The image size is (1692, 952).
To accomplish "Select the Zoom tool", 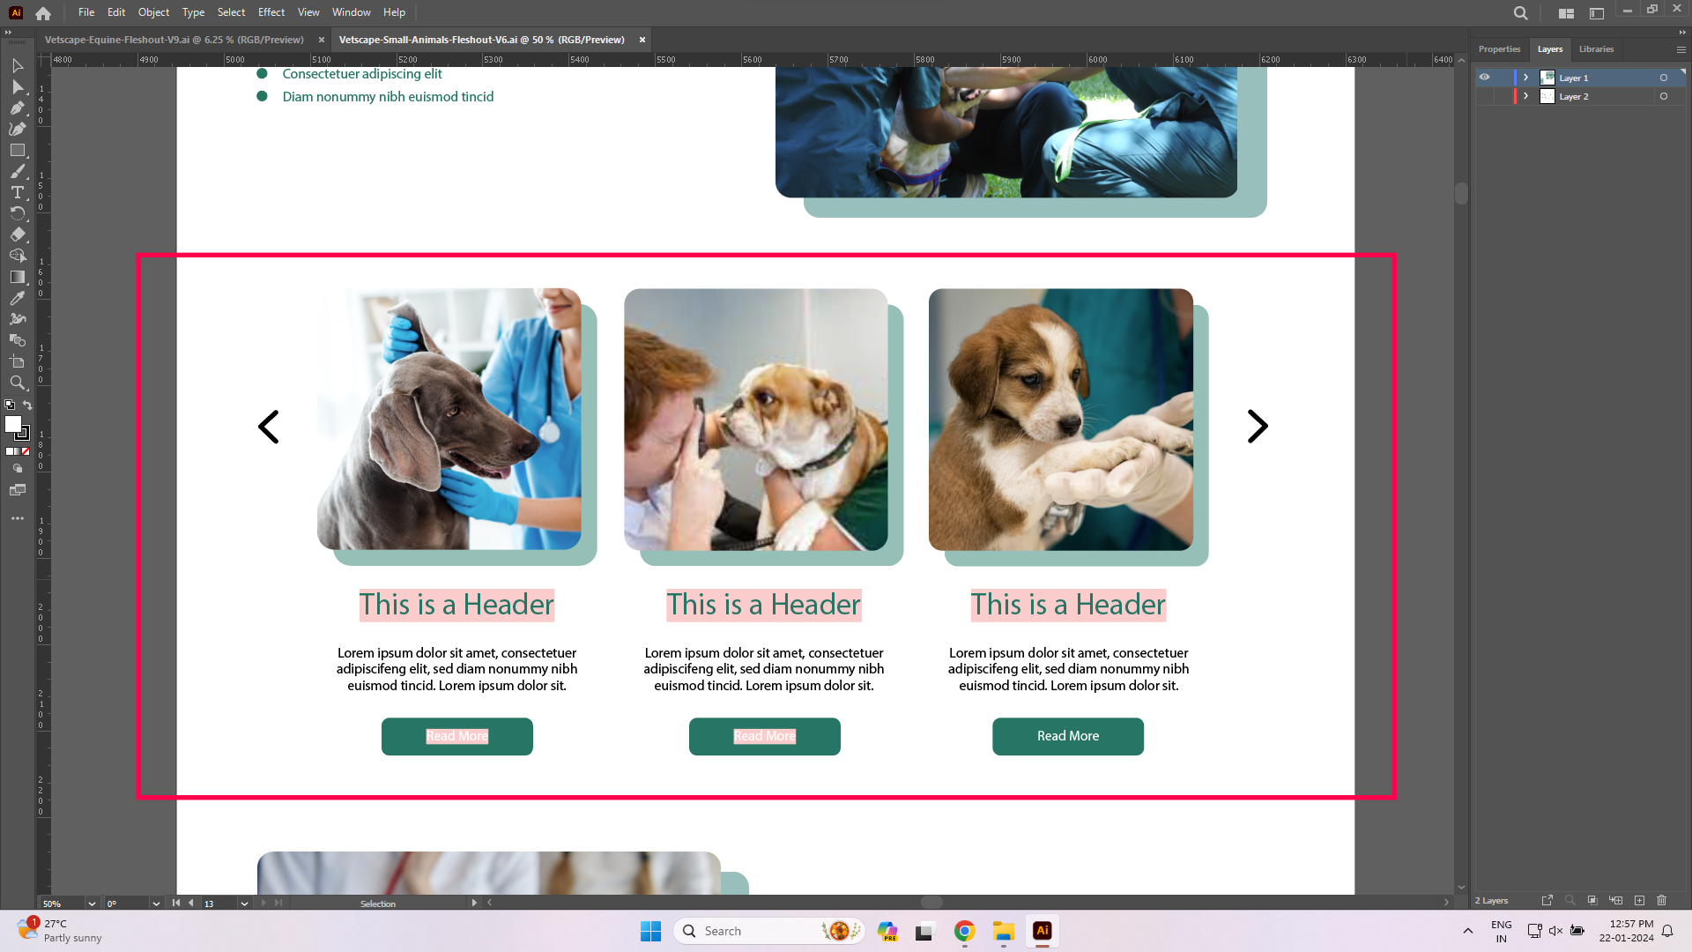I will [x=17, y=383].
